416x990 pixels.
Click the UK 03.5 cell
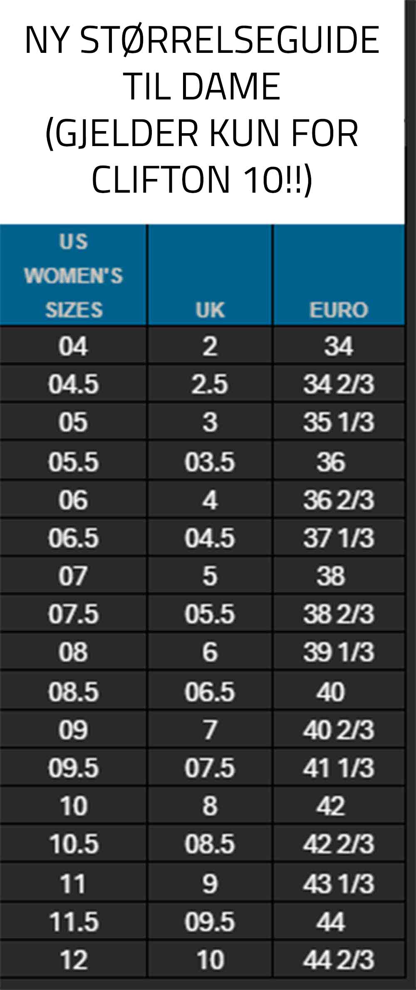(x=210, y=462)
